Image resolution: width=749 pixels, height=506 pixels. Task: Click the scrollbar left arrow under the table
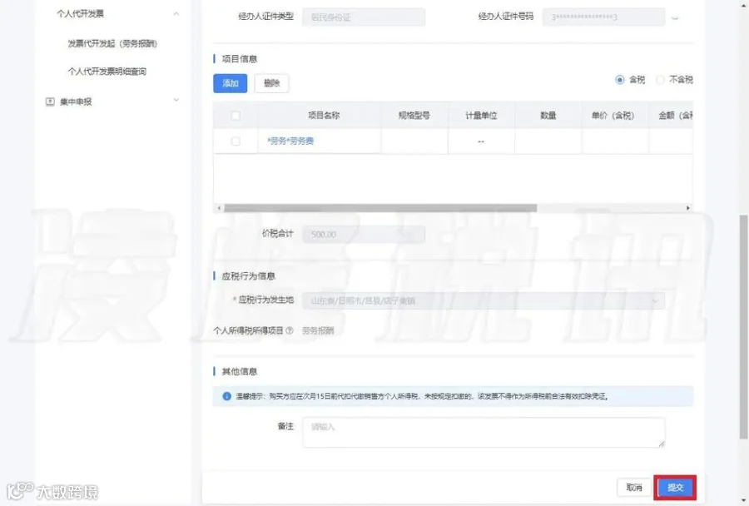coord(219,208)
